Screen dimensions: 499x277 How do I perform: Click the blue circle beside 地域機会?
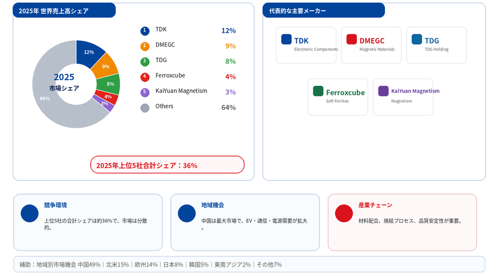pyautogui.click(x=187, y=213)
